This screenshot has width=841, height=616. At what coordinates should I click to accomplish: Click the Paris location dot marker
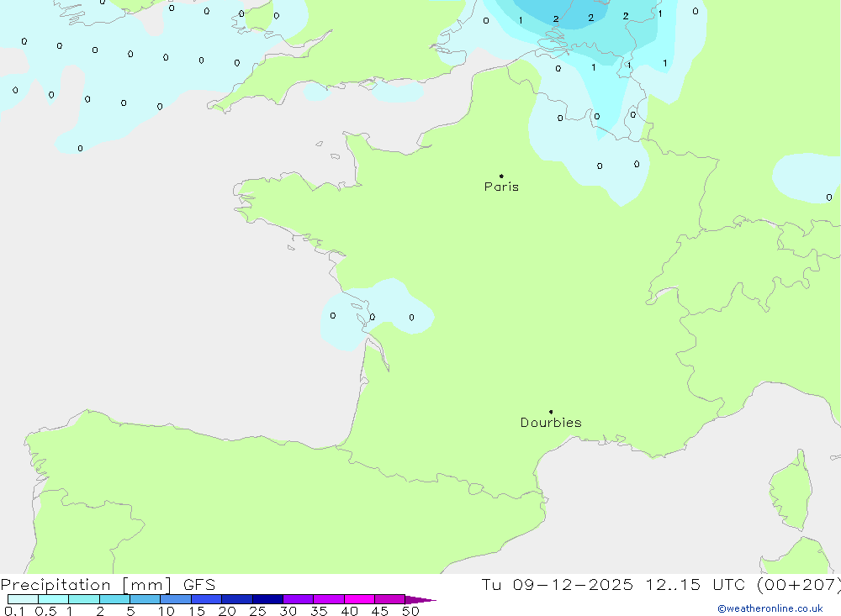coord(501,176)
